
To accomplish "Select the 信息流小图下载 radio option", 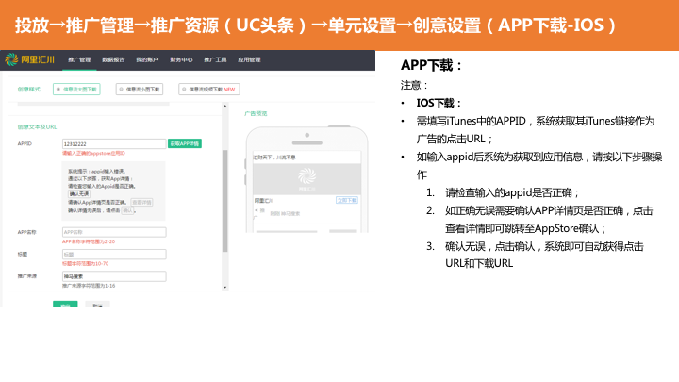I will pos(140,90).
